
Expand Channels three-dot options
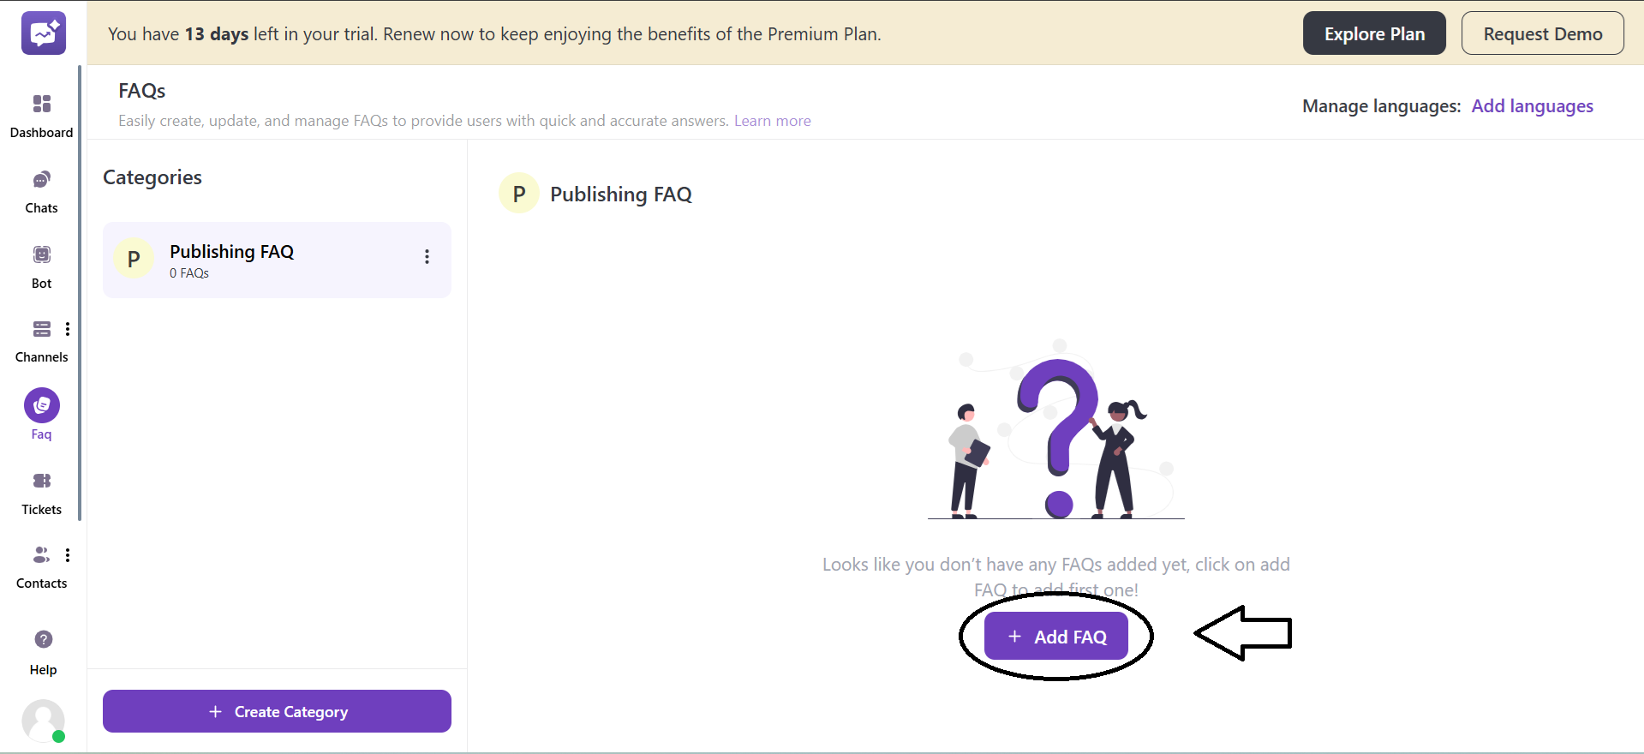click(x=68, y=329)
